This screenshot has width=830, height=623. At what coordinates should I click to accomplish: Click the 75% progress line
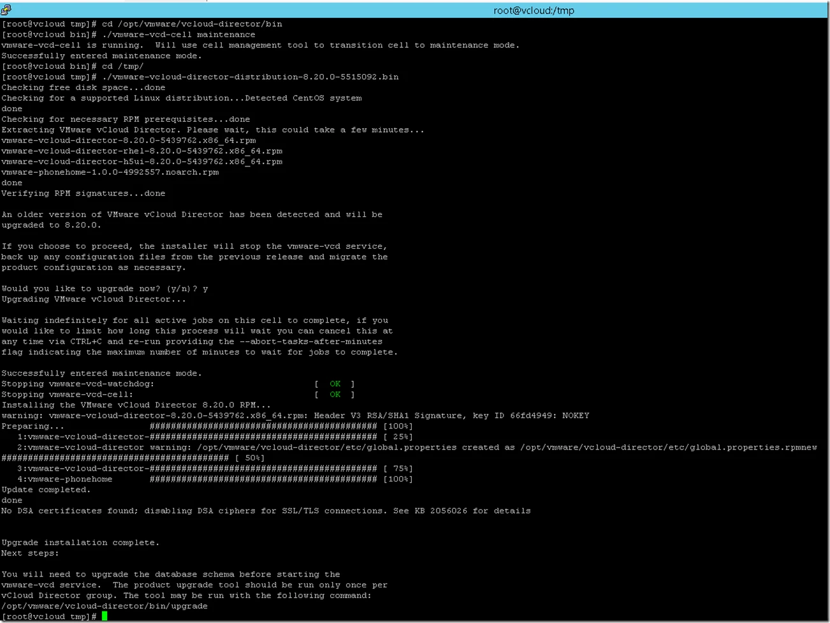[x=215, y=468]
